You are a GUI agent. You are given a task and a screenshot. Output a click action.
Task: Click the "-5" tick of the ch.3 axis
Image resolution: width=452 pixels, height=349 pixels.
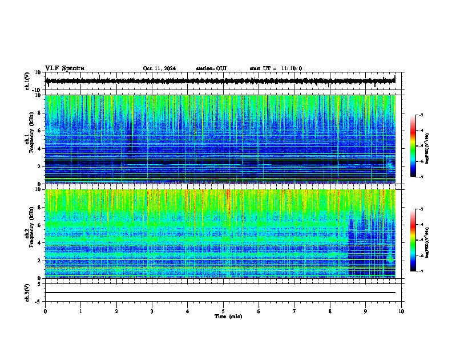38,302
